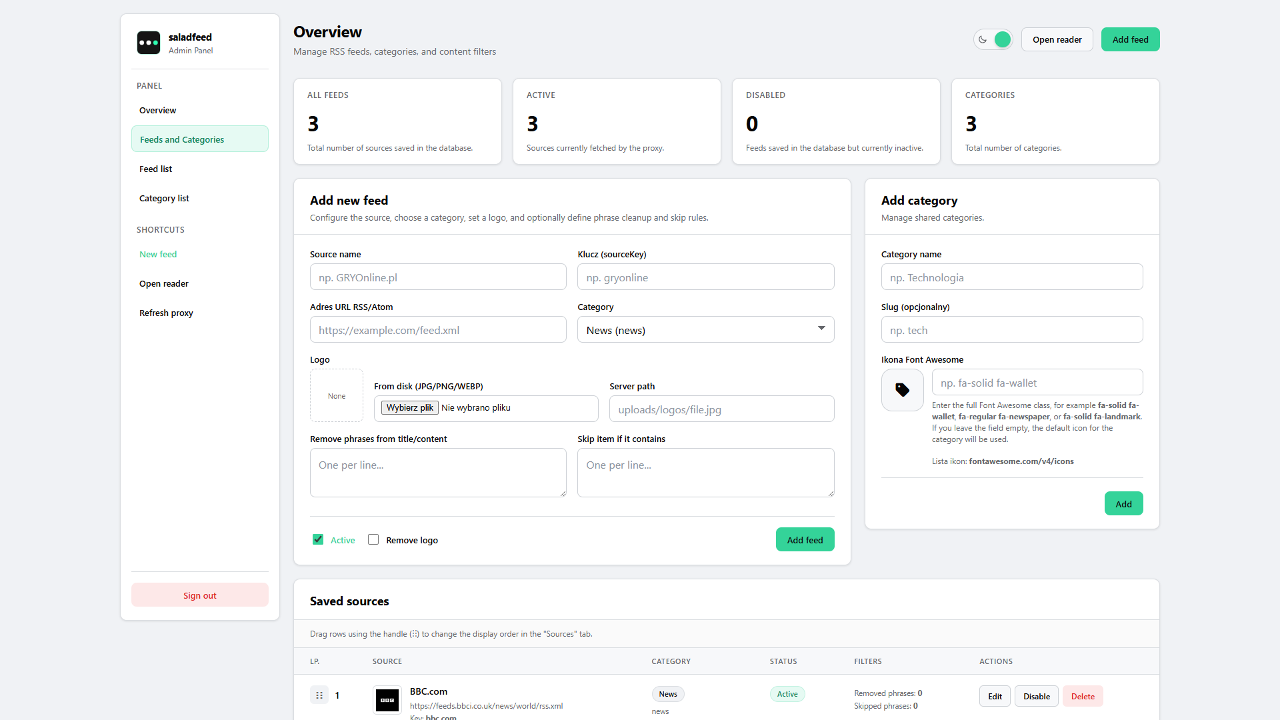Delete the BBC.com feed
This screenshot has height=720, width=1280.
pyautogui.click(x=1082, y=695)
